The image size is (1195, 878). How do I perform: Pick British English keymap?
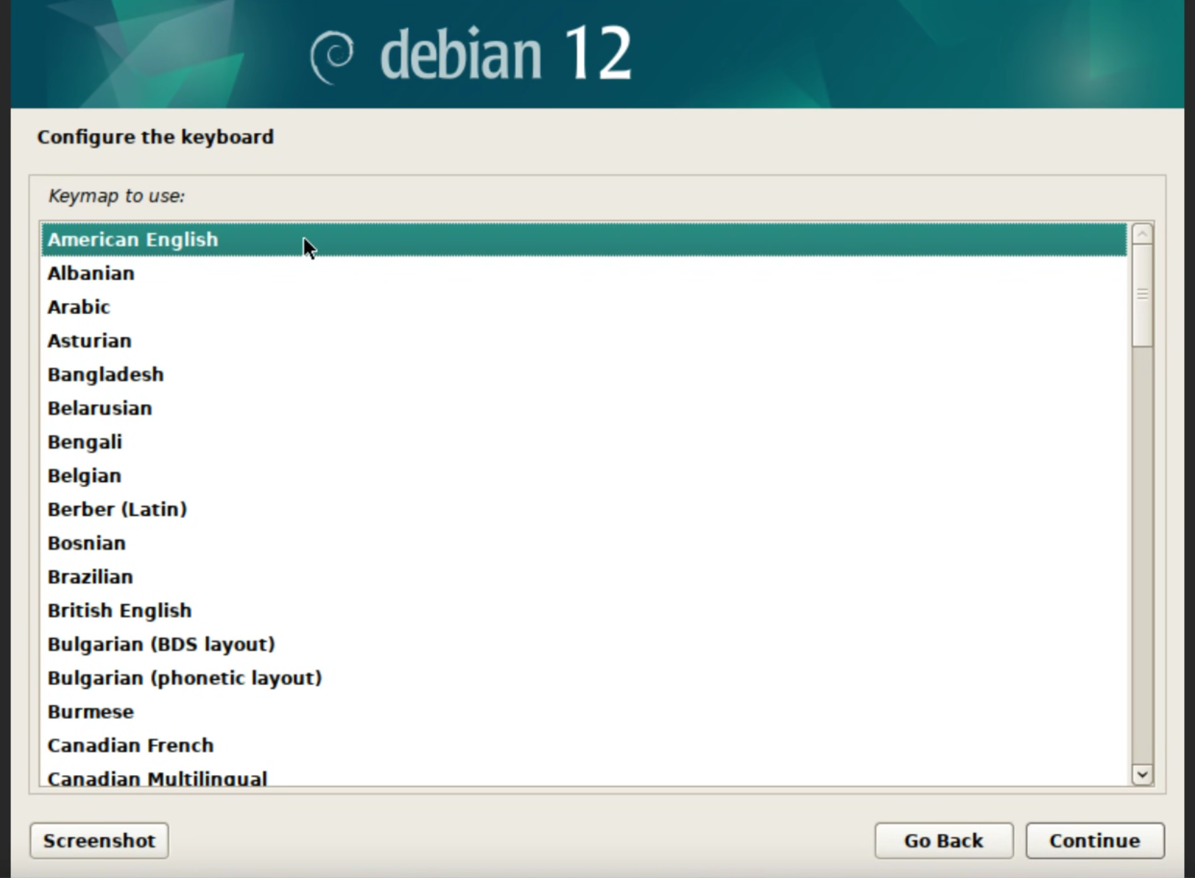click(584, 611)
